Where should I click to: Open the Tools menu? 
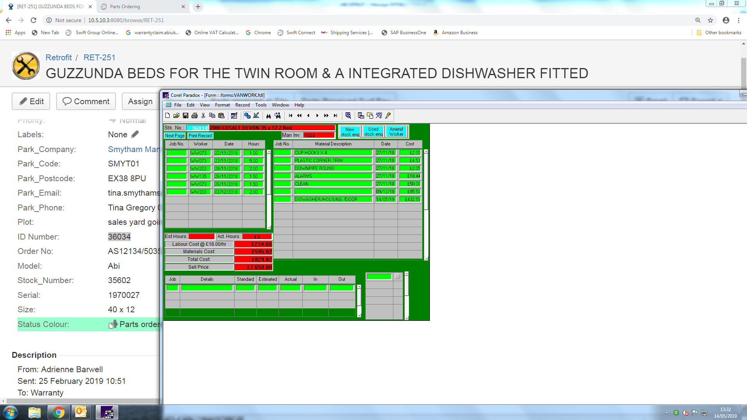pos(261,105)
